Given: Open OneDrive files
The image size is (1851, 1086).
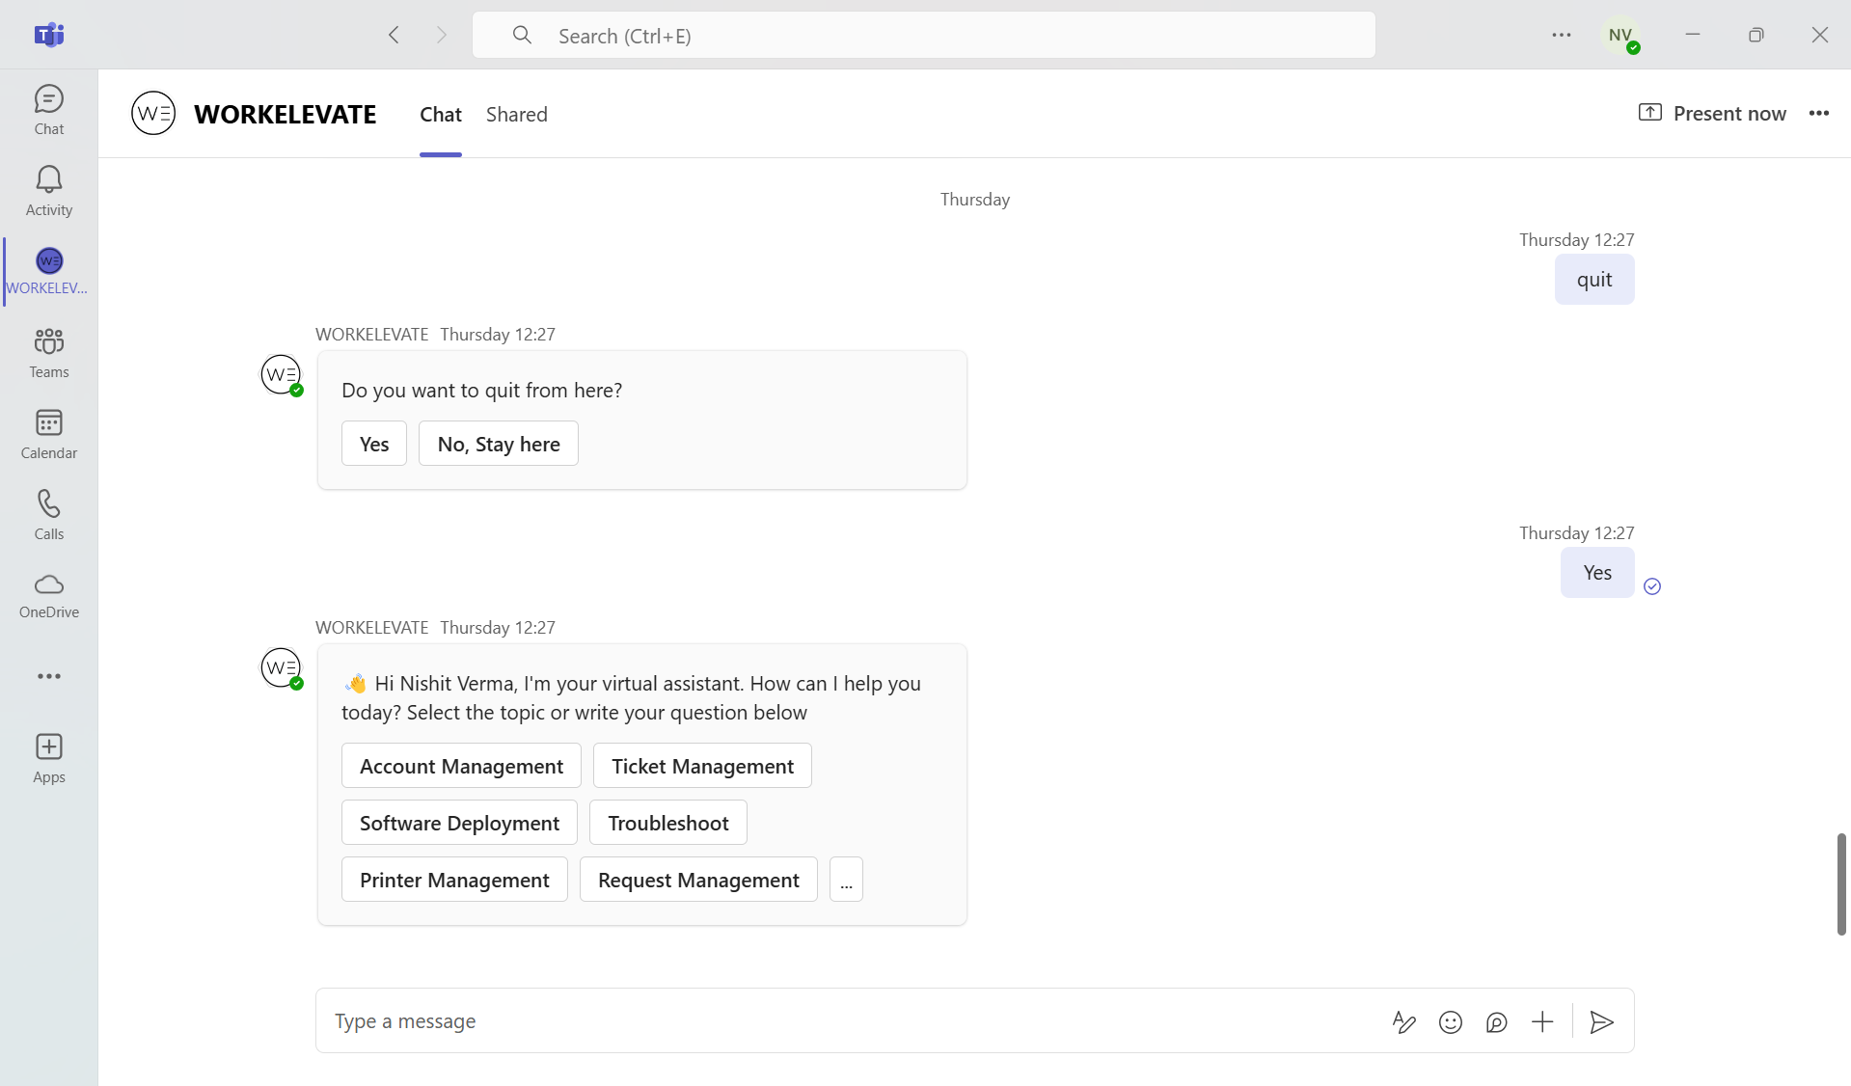Looking at the screenshot, I should [48, 595].
